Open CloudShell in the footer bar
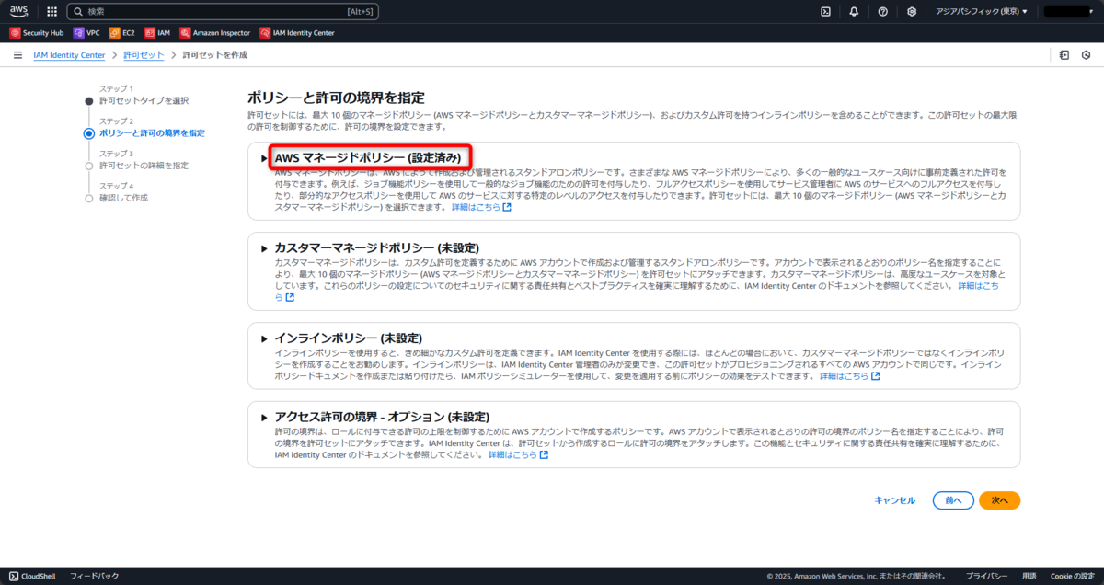The height and width of the screenshot is (585, 1104). point(32,576)
